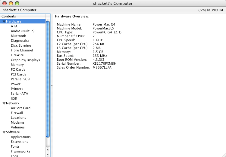The image size is (226, 157).
Task: Click the Machine Model value PowerMac3,5
Action: pyautogui.click(x=103, y=28)
